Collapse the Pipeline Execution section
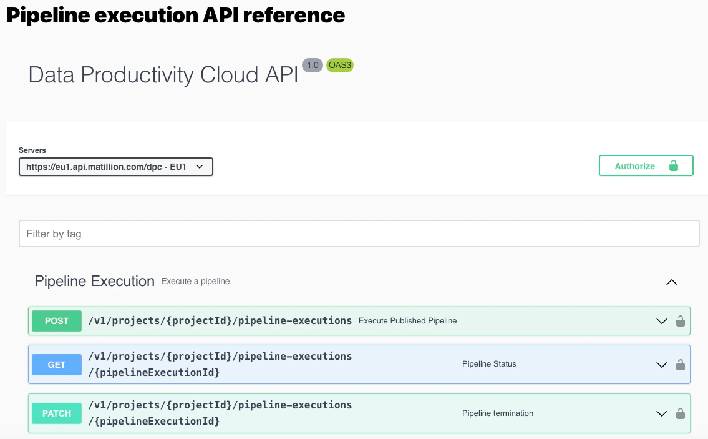 click(x=672, y=282)
